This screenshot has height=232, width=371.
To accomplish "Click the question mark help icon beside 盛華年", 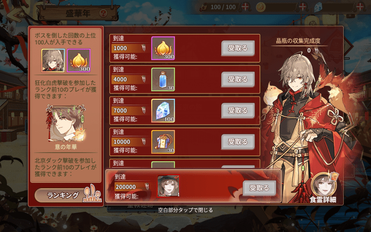I will (x=103, y=13).
